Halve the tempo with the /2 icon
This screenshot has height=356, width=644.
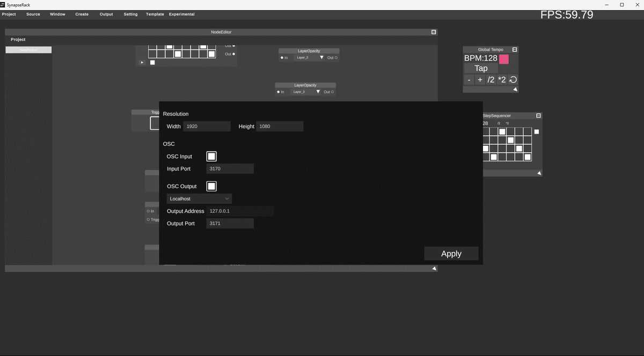click(491, 79)
